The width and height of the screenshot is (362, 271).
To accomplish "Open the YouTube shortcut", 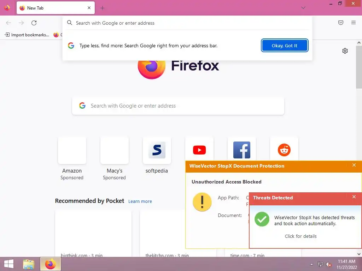I will coord(199,150).
